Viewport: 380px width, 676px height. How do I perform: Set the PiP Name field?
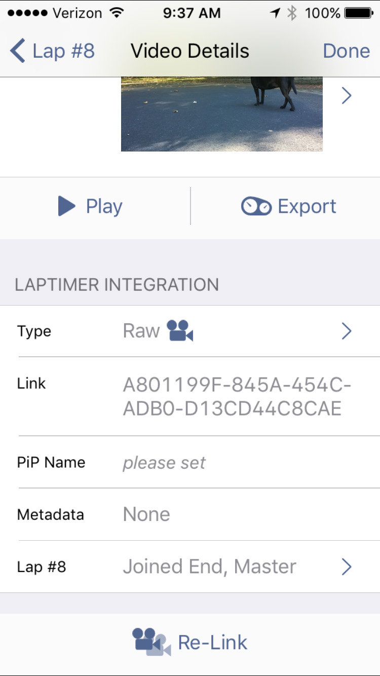tap(190, 462)
